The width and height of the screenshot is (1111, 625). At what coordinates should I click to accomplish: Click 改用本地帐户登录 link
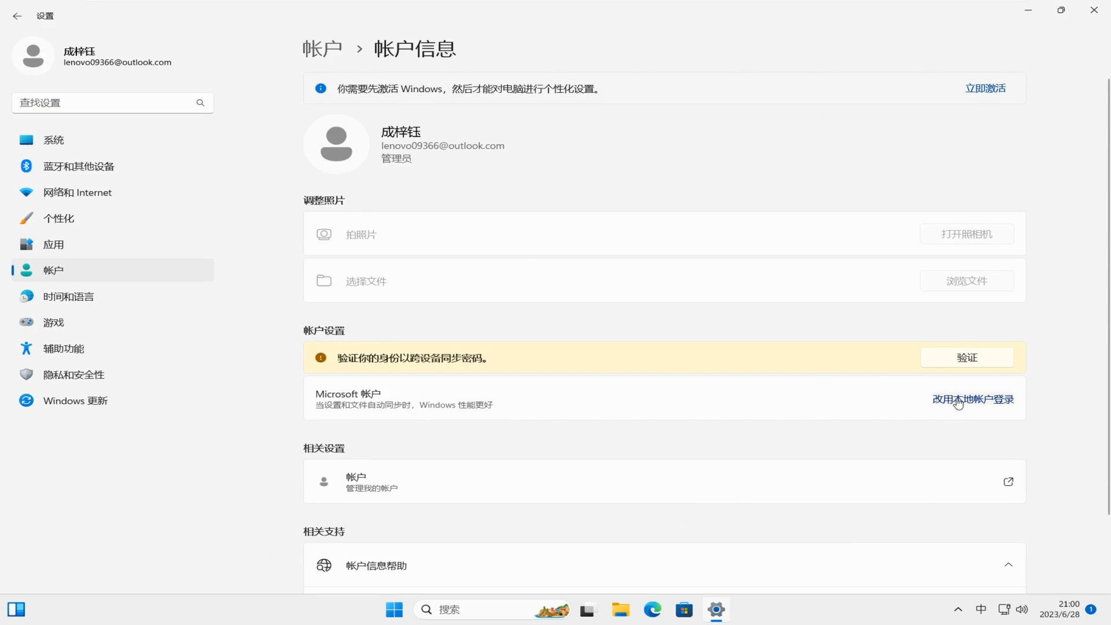[x=973, y=399]
